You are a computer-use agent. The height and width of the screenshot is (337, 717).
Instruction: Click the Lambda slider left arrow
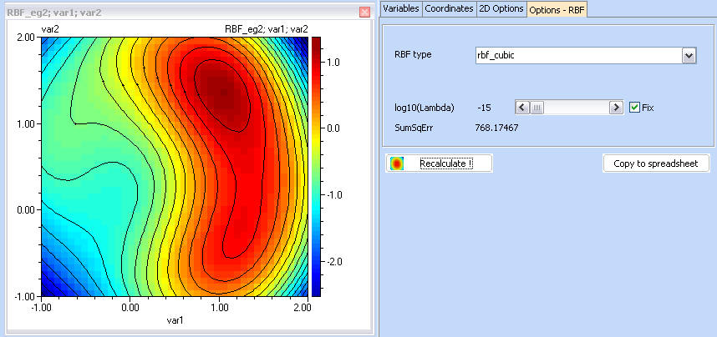(521, 108)
